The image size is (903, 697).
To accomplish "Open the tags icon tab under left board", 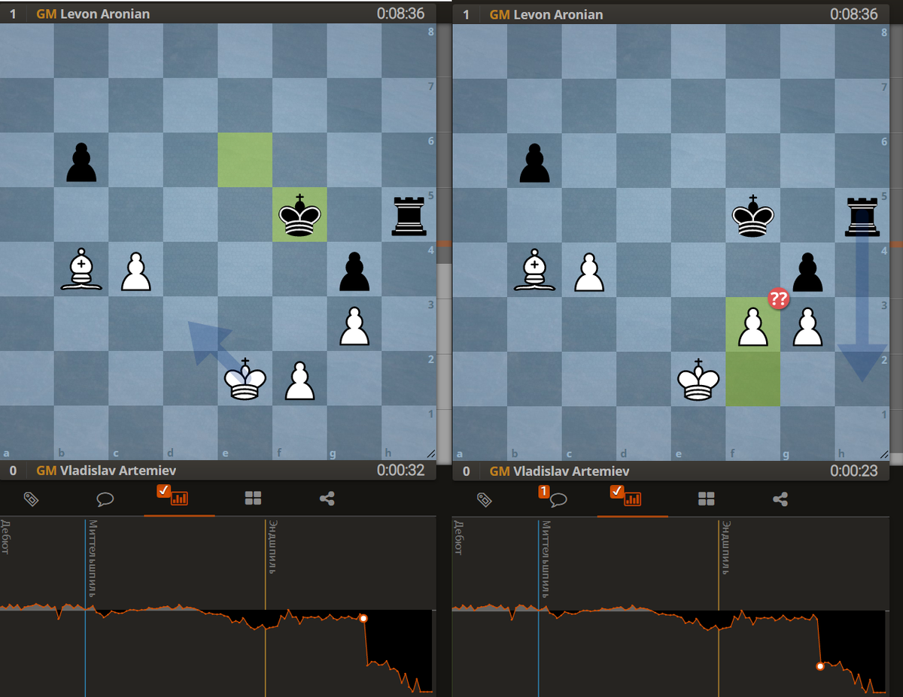I will tap(32, 499).
